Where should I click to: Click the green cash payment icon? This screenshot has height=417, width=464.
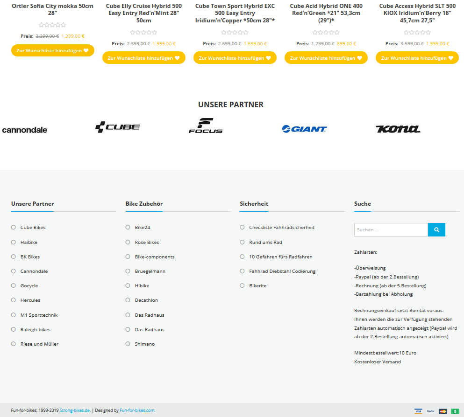[455, 411]
